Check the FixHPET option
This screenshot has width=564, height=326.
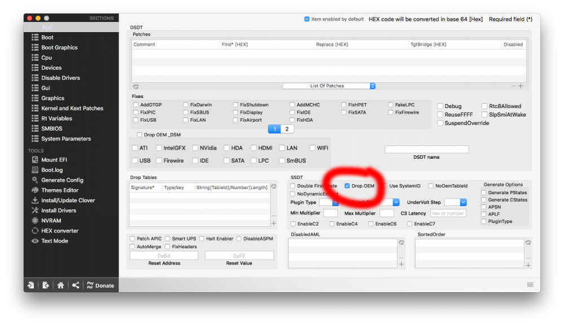[343, 105]
